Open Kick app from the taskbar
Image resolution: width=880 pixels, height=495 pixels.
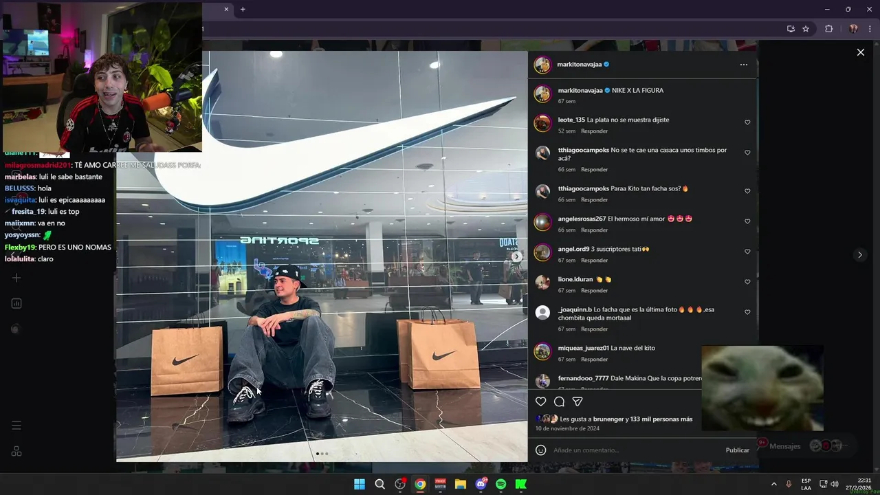[x=521, y=484]
